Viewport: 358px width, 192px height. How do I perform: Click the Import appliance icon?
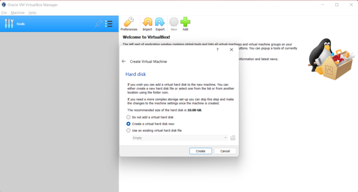coord(147,24)
